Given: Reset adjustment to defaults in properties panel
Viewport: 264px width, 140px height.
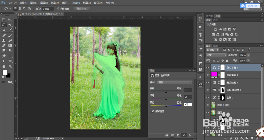Looking at the screenshot, I should coord(178,135).
